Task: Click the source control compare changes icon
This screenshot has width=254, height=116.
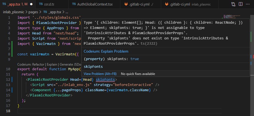Action: coord(233,4)
